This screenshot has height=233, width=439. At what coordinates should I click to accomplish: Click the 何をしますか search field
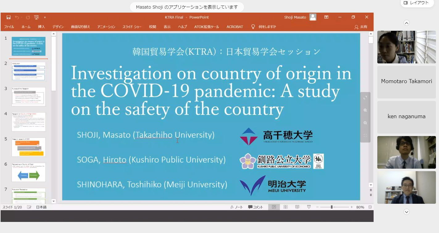[x=267, y=27]
